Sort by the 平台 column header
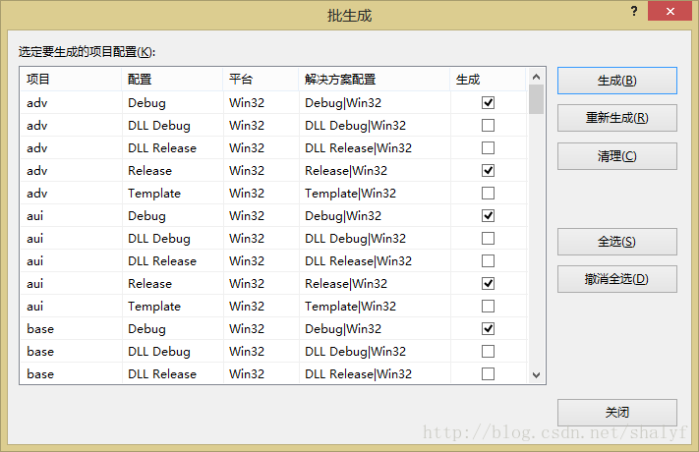This screenshot has width=699, height=452. [261, 80]
